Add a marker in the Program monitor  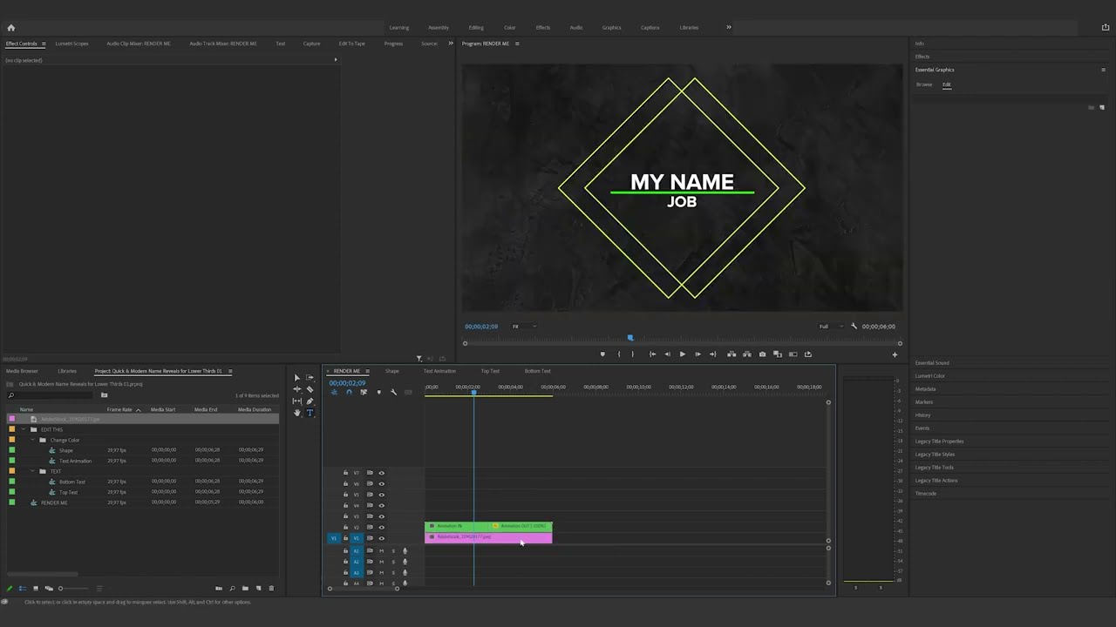click(x=602, y=354)
